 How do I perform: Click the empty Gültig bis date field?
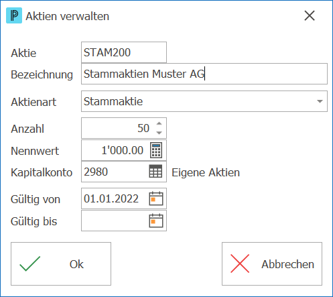(x=124, y=221)
